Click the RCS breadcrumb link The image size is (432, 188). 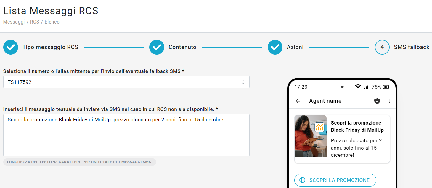coord(35,22)
